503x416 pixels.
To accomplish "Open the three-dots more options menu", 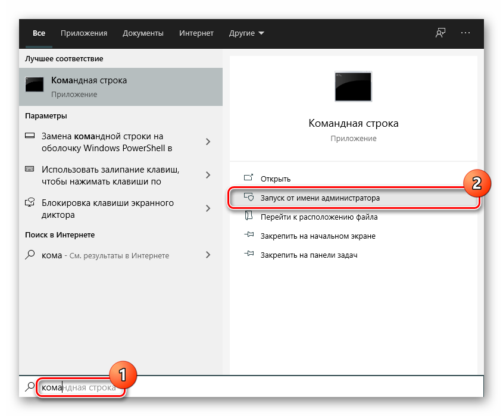I will [465, 33].
